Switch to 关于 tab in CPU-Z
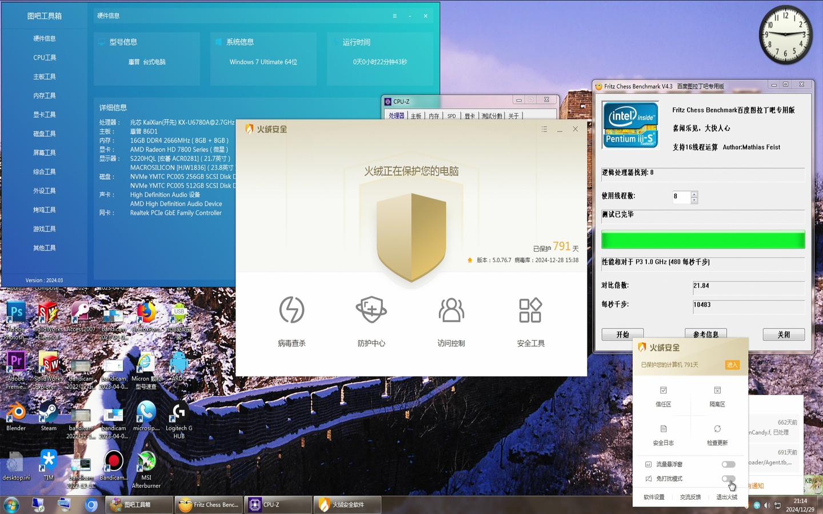Screen dimensions: 823x514 514,116
